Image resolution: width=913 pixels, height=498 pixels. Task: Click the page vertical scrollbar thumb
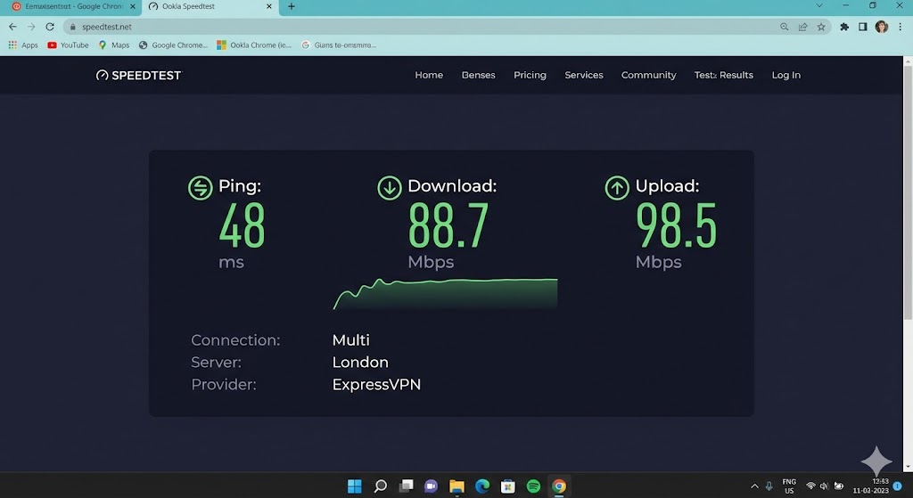point(908,192)
